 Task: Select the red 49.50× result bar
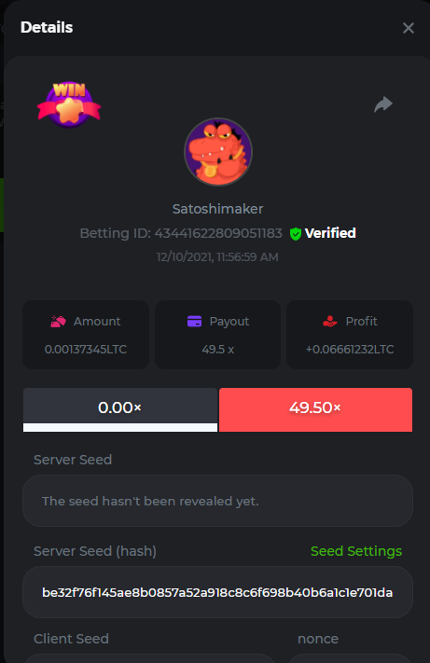pos(315,409)
